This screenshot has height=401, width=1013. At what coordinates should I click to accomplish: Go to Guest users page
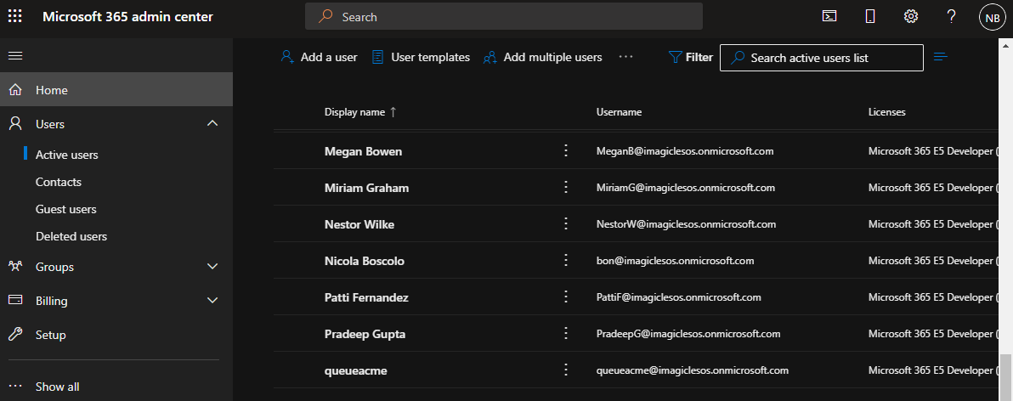(66, 209)
